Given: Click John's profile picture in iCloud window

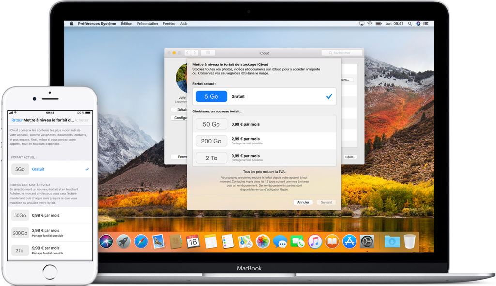Looking at the screenshot, I should (x=182, y=78).
